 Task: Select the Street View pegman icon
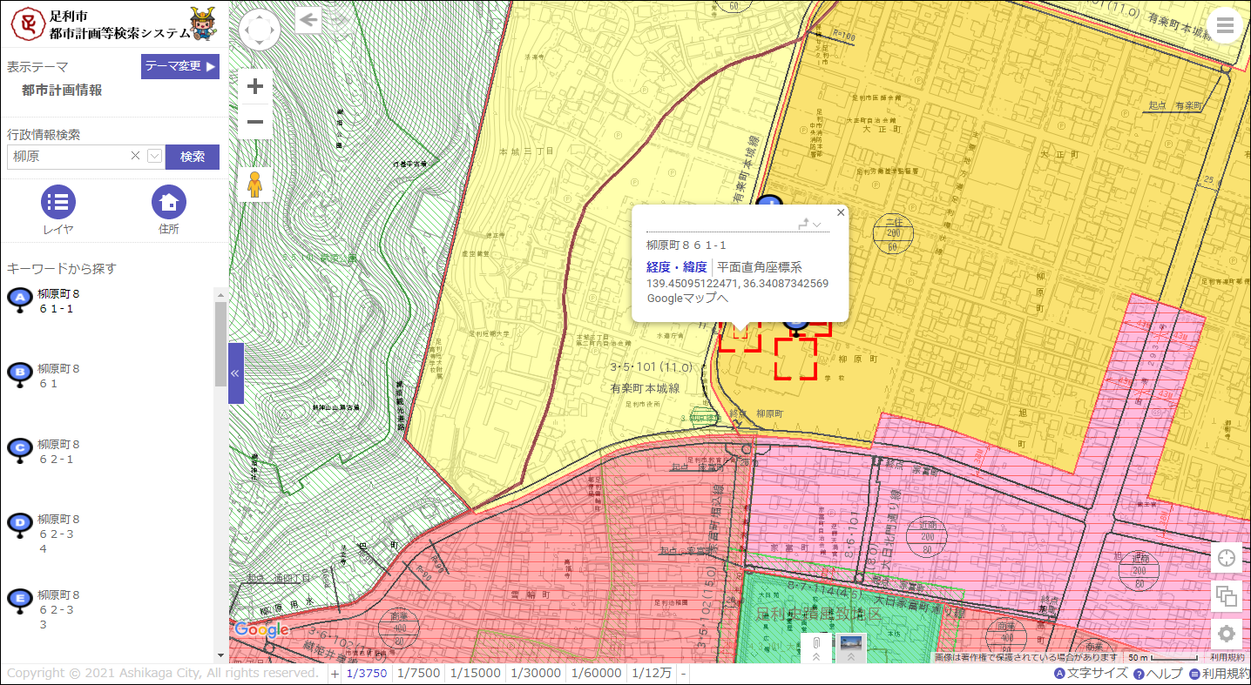[255, 184]
